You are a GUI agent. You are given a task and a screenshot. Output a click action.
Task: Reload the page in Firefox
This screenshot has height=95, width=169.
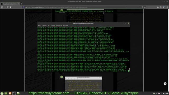coord(8,7)
